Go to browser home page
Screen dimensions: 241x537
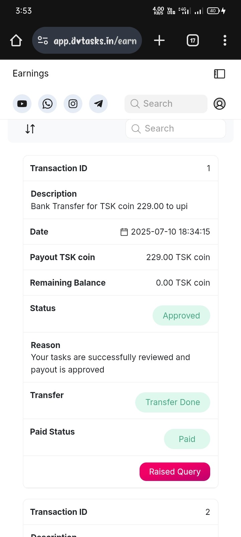[x=16, y=41]
